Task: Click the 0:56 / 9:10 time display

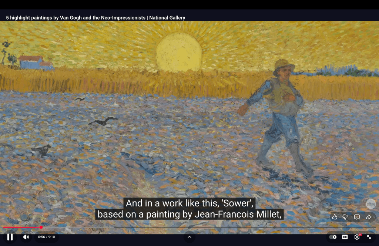Action: click(x=46, y=237)
